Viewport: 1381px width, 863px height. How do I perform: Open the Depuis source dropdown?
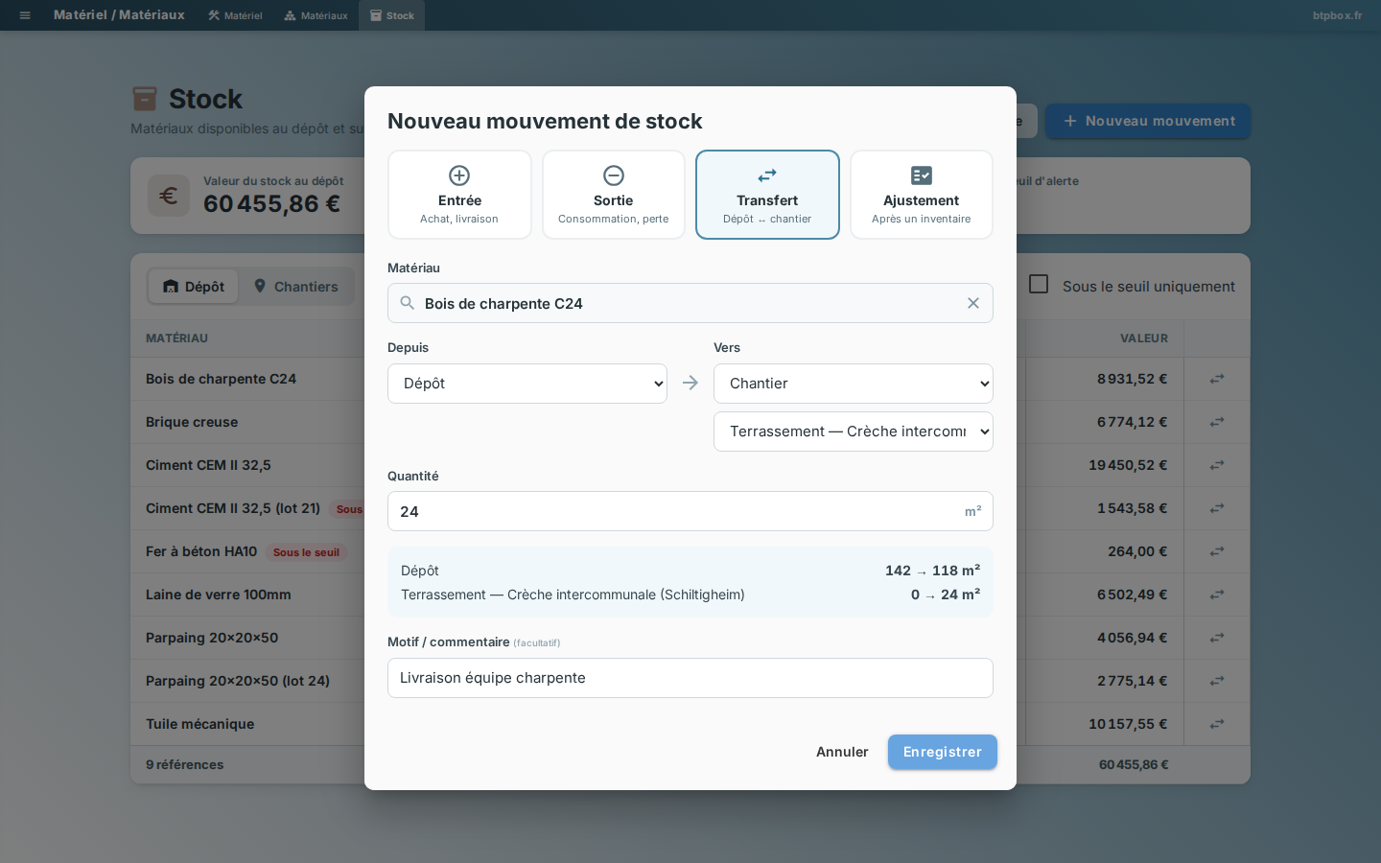point(527,384)
